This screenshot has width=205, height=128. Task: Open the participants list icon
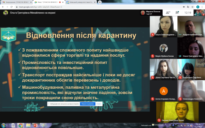click(167, 13)
